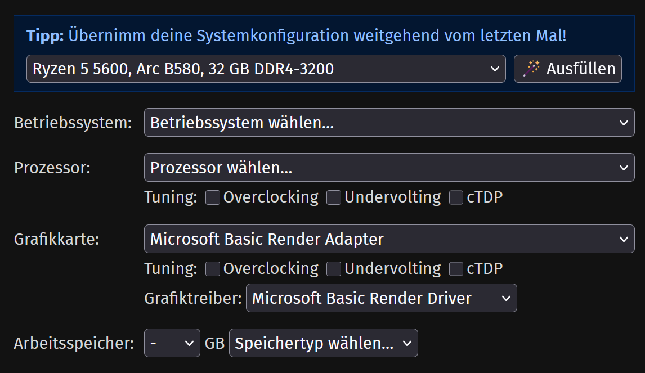Open the Grafiktreiber Microsoft Basic Render Driver dropdown

(x=382, y=298)
